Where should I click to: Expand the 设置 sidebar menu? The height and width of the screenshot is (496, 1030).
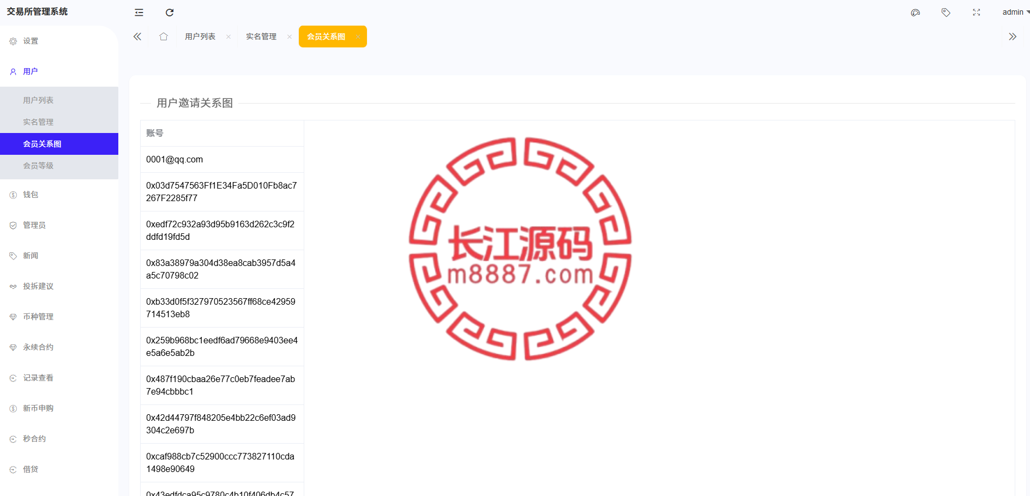click(59, 41)
